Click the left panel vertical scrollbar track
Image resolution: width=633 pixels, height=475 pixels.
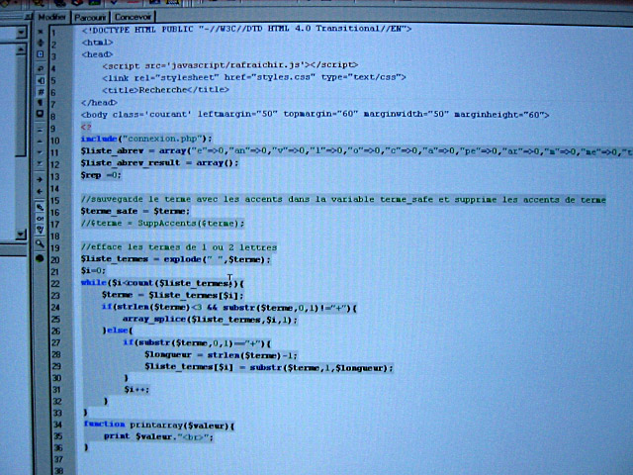tap(21, 142)
